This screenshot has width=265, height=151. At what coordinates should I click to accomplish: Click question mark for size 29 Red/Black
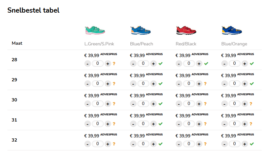[205, 84]
